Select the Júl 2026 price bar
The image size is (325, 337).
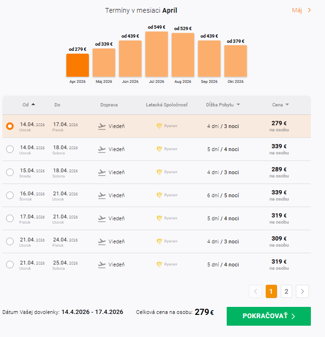coord(157,54)
